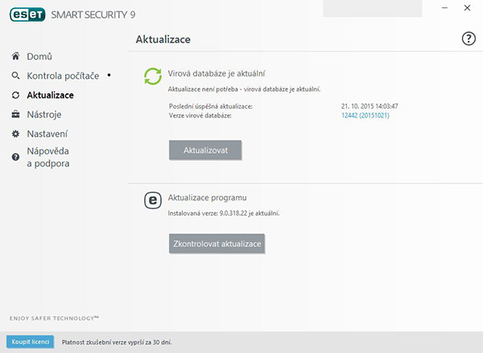Click the Domů house icon
Viewport: 483px width, 353px height.
[x=16, y=56]
